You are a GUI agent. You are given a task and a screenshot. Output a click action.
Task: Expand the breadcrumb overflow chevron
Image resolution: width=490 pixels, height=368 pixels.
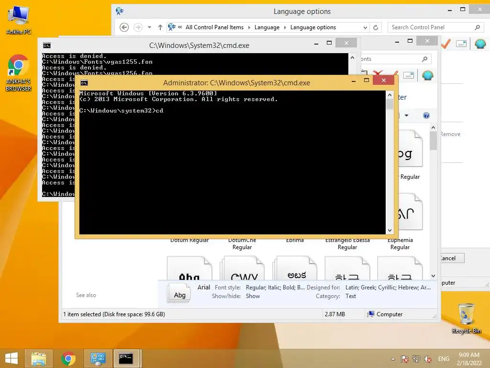click(180, 27)
